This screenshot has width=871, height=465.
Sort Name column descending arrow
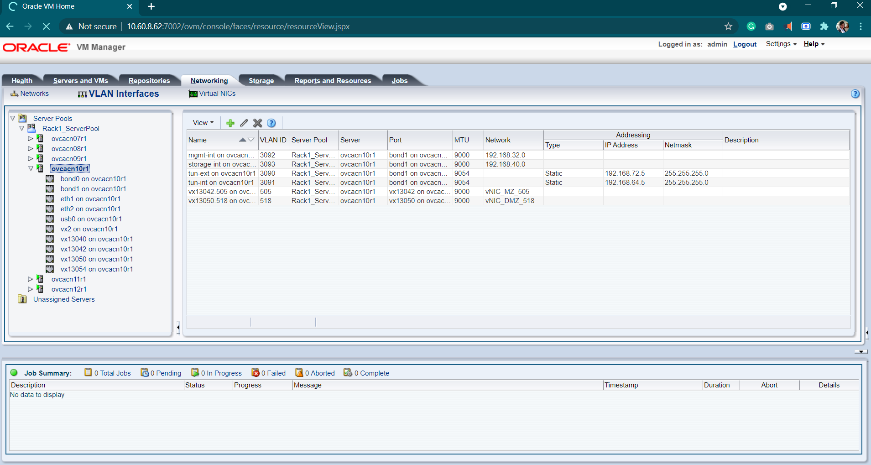click(251, 140)
